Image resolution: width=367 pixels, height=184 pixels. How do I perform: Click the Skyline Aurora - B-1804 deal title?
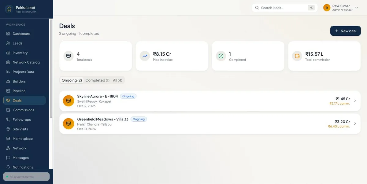(x=98, y=96)
